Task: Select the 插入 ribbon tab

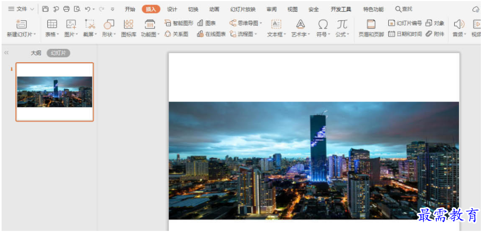Action: [151, 9]
